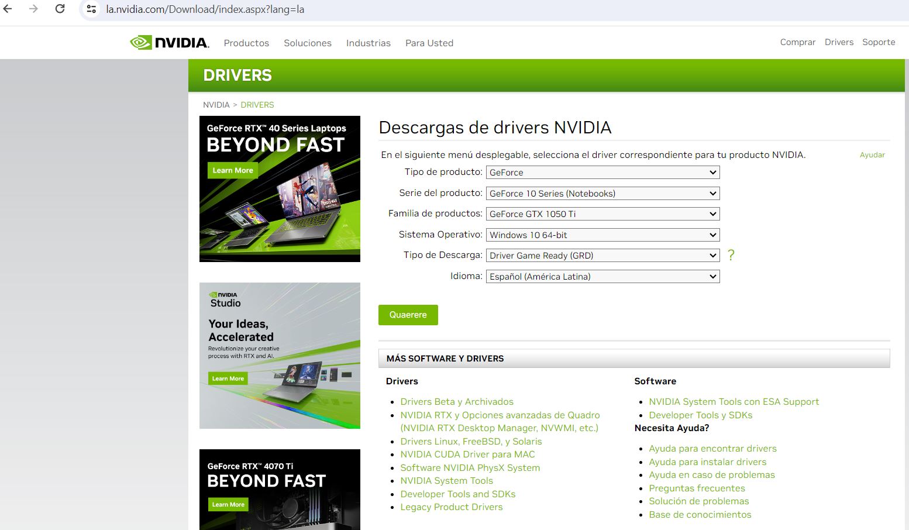Open NVIDIA CUDA Driver para MAC link
This screenshot has width=909, height=530.
[x=467, y=455]
